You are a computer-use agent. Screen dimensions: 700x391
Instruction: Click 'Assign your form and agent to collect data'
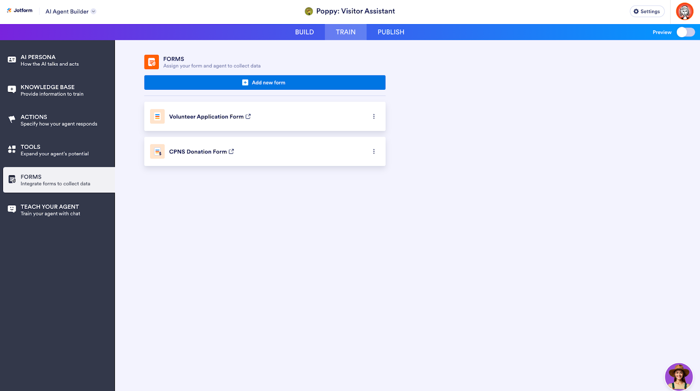[x=212, y=66]
